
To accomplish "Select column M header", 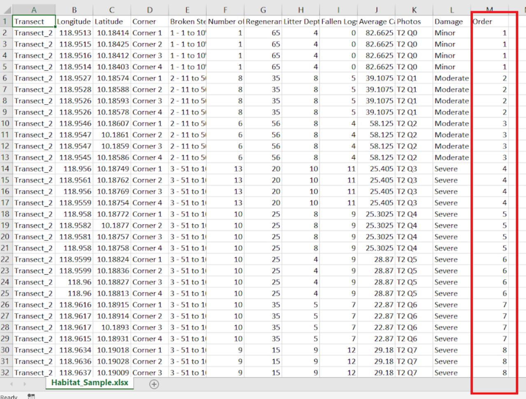I will pos(489,10).
